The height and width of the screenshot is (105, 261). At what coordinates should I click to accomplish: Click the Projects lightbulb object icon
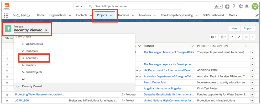click(8, 28)
